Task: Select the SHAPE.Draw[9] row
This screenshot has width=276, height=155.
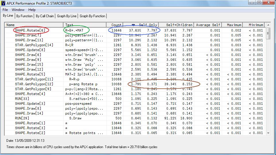Action: (135, 60)
